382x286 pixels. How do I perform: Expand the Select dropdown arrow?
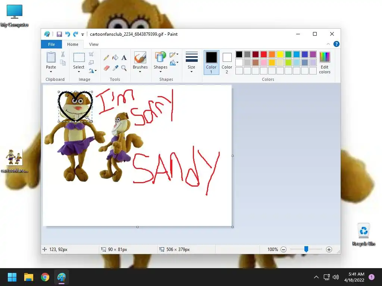(x=79, y=72)
